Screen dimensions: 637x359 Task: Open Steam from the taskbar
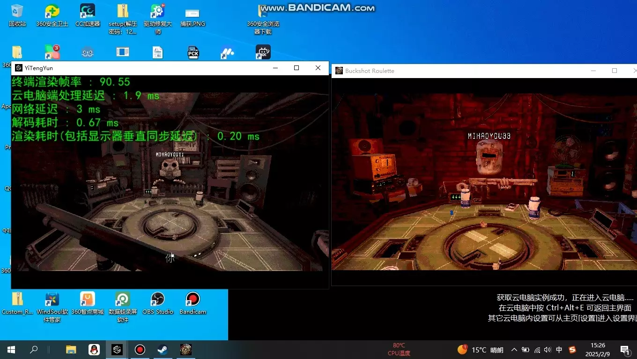tap(163, 350)
